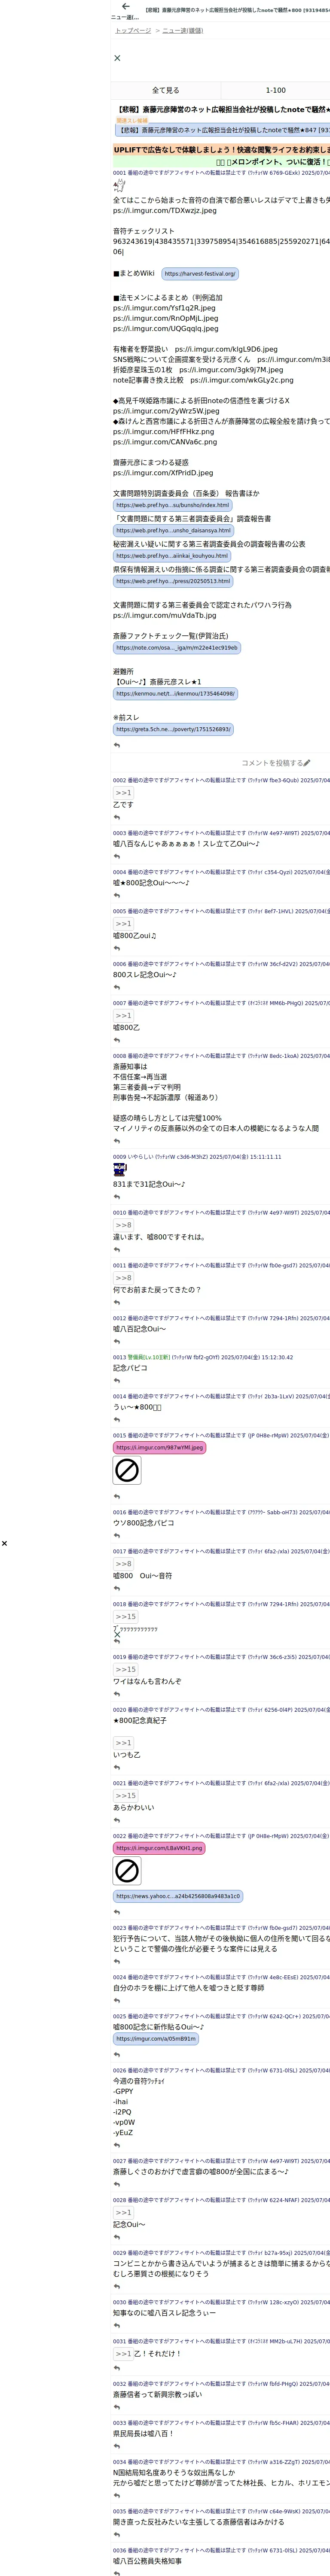Go back using the top arrow icon
Screen dimensions: 330x2576
125,7
